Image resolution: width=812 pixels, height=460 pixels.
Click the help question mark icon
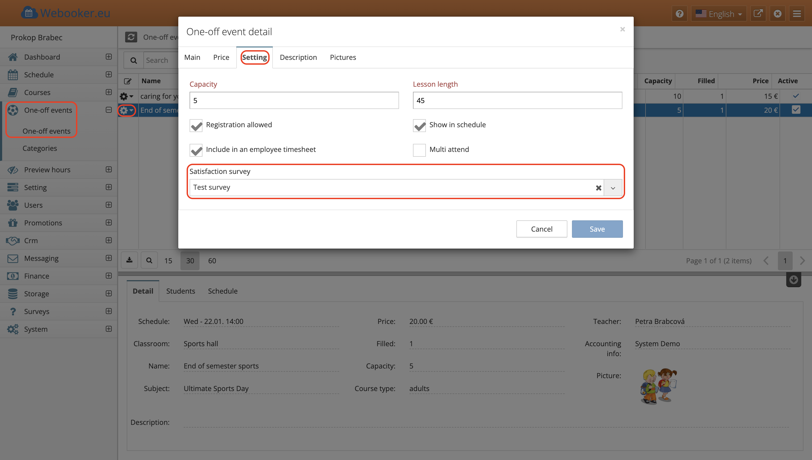point(679,14)
